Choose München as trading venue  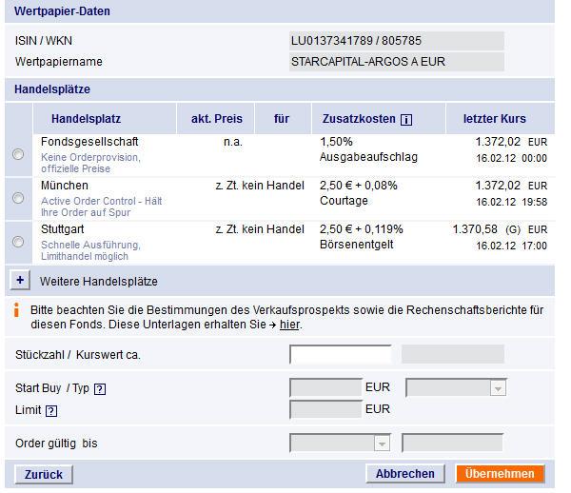click(18, 198)
